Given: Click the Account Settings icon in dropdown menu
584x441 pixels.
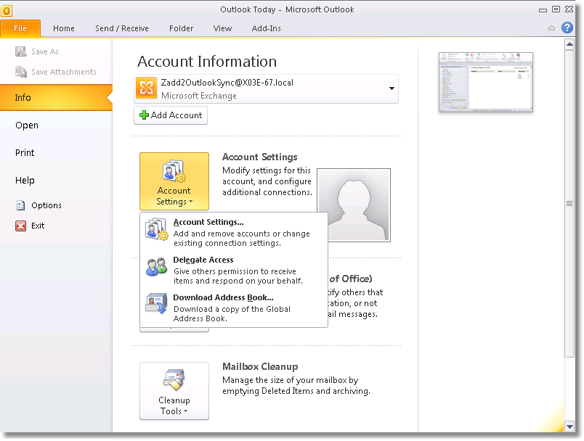Looking at the screenshot, I should pyautogui.click(x=156, y=229).
